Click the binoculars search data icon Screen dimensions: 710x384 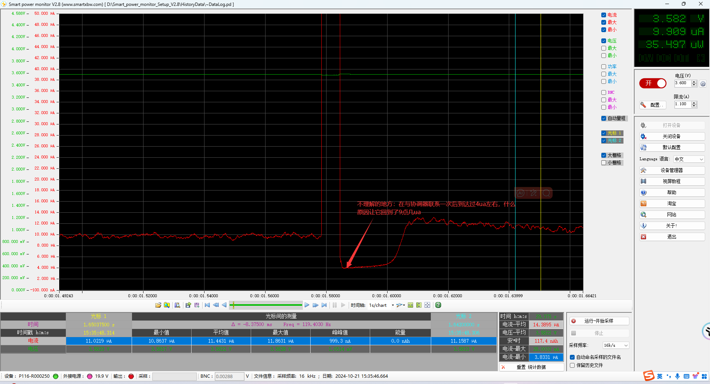177,305
